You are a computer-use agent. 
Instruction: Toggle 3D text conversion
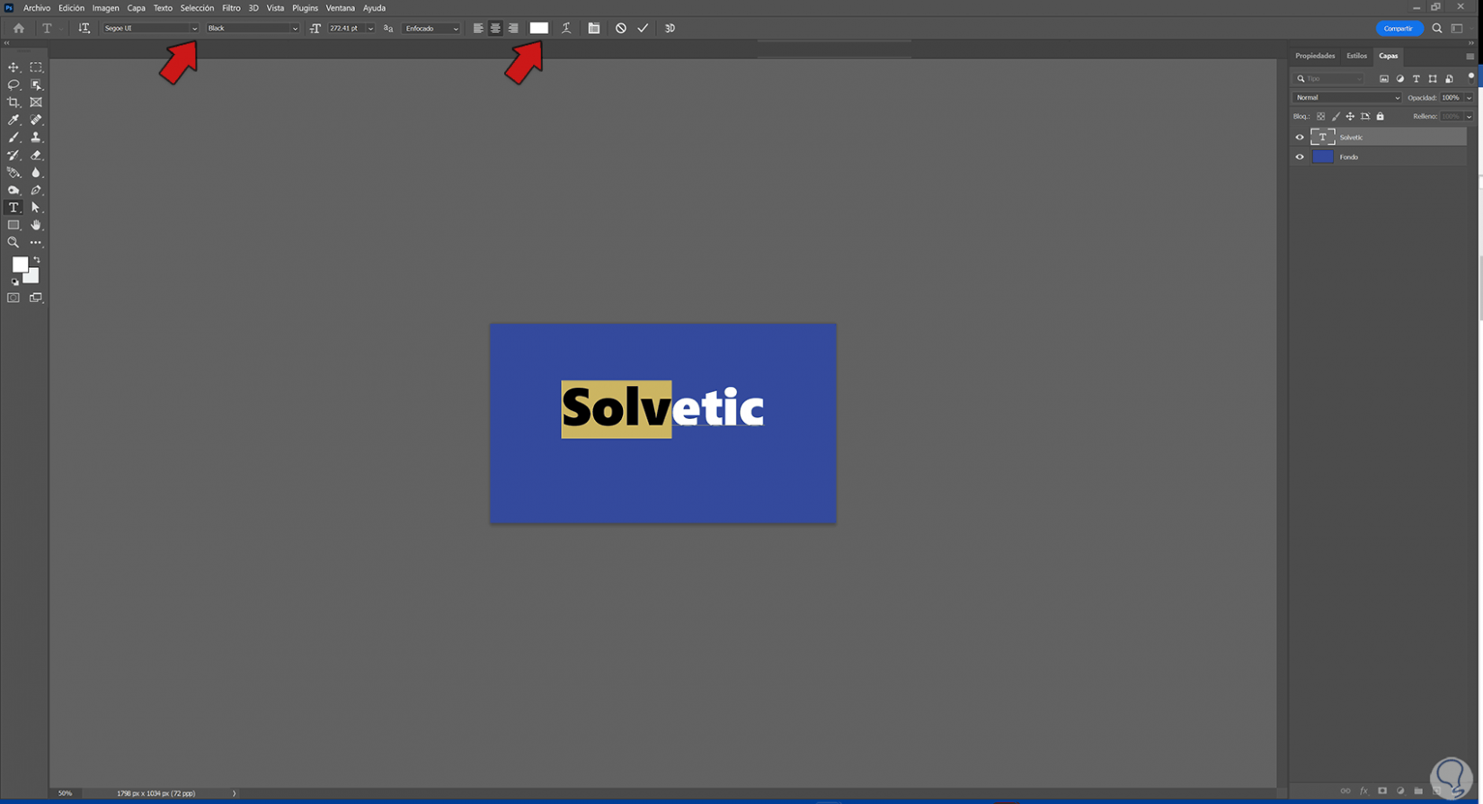670,28
